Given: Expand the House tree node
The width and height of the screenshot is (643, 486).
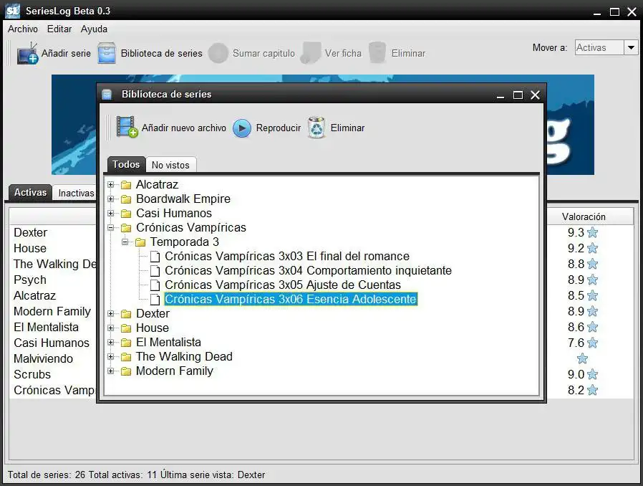Looking at the screenshot, I should (111, 328).
